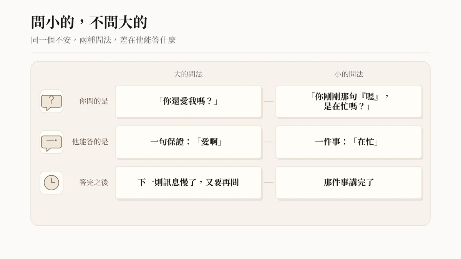Image resolution: width=461 pixels, height=259 pixels.
Task: Click the 小的問法 column header
Action: pos(349,74)
